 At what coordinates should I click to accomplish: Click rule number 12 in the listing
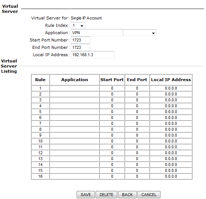(40, 153)
